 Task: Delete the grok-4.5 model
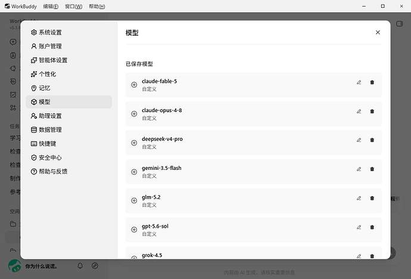[x=372, y=256]
